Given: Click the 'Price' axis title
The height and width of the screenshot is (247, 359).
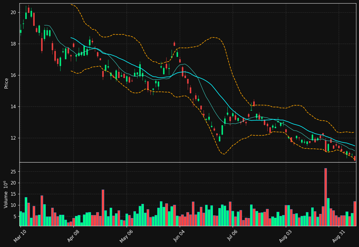Looking at the screenshot, I should (x=6, y=83).
